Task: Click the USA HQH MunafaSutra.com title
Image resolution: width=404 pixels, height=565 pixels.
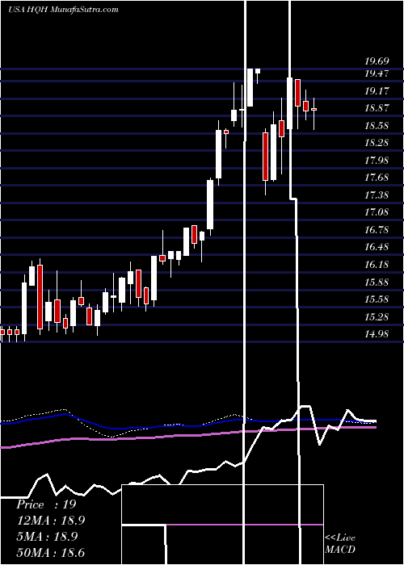Action: pos(63,10)
